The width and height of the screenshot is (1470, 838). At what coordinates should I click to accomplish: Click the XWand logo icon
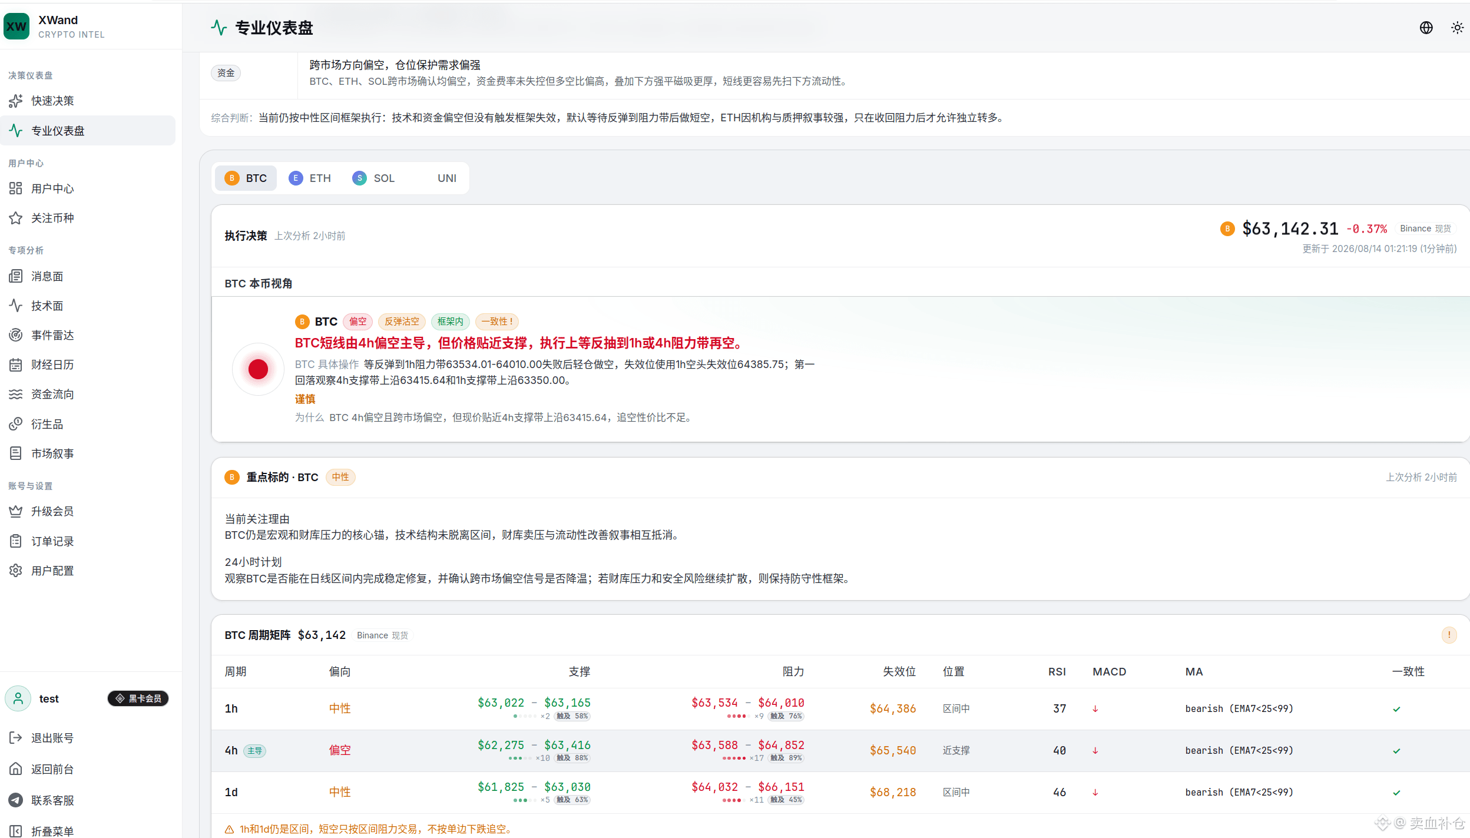click(x=16, y=27)
